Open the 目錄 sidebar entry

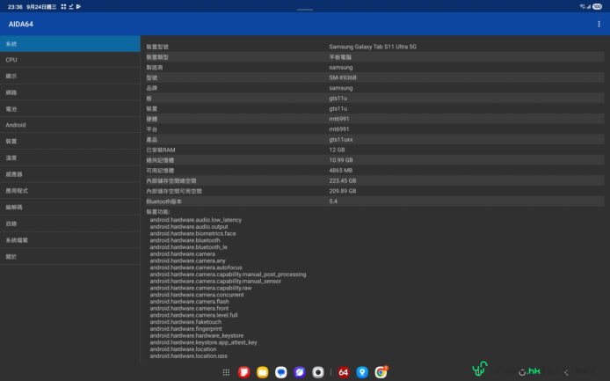70,223
